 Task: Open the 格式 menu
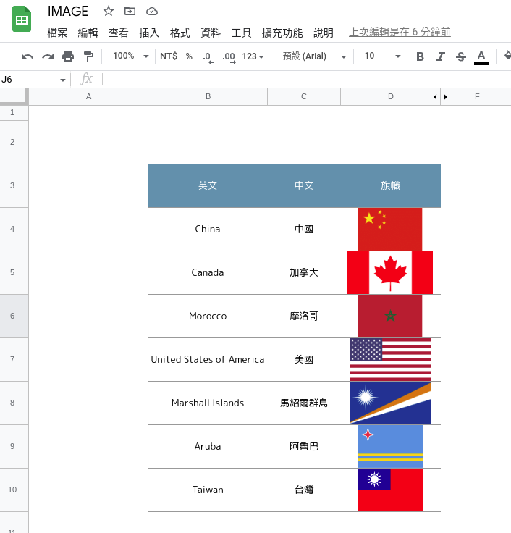tap(180, 33)
